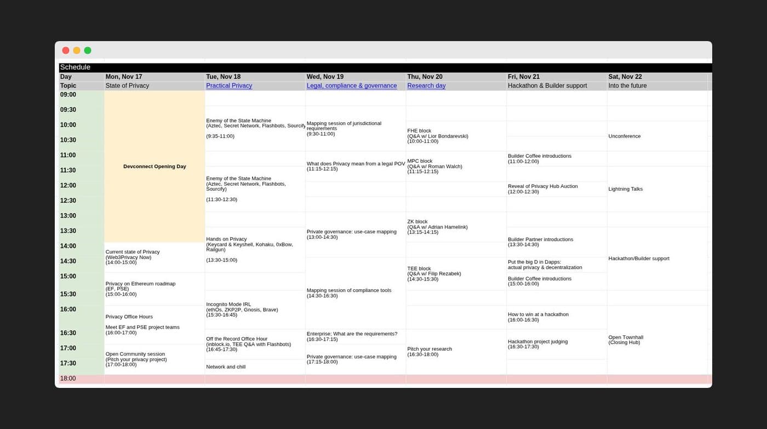This screenshot has height=429, width=767.
Task: Click the Sat, Nov 22 column header
Action: pos(625,77)
